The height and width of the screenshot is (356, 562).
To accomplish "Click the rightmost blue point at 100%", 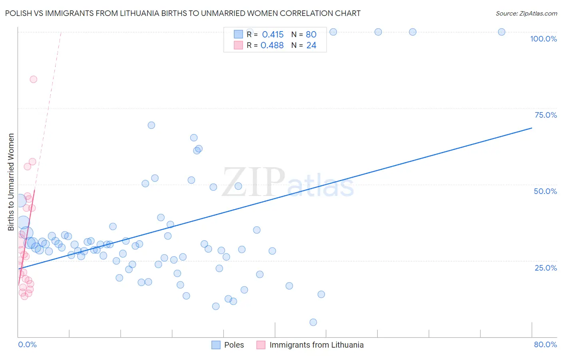I will click(502, 32).
